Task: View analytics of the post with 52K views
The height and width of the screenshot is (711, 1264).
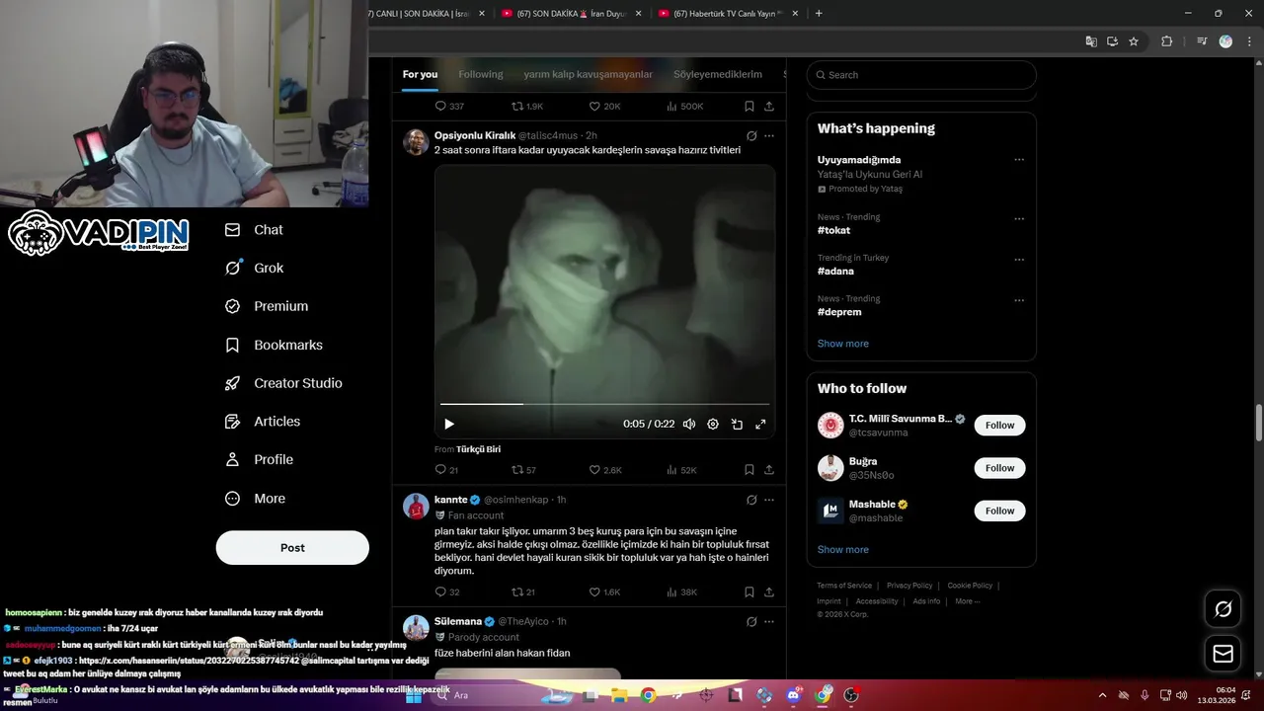Action: tap(681, 470)
